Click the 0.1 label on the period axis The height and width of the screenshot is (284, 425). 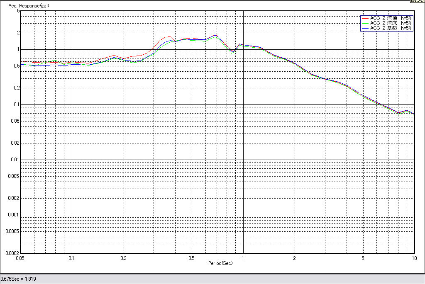72,258
